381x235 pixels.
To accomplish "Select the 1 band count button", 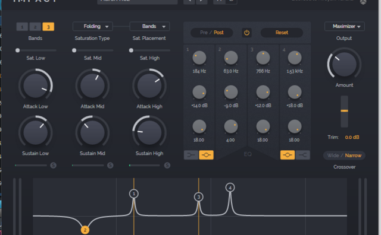I will tap(22, 27).
